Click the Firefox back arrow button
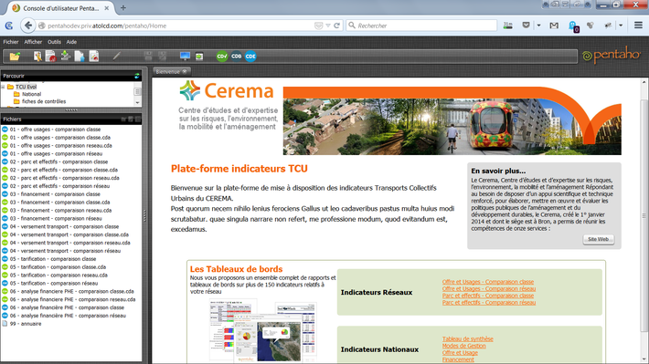The width and height of the screenshot is (649, 364). point(27,26)
